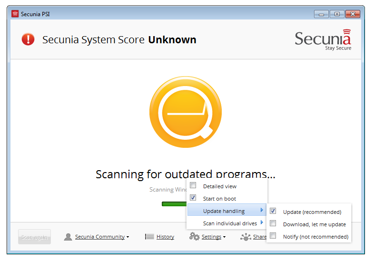
Task: Select the Start on boot menu entry
Action: [x=227, y=199]
